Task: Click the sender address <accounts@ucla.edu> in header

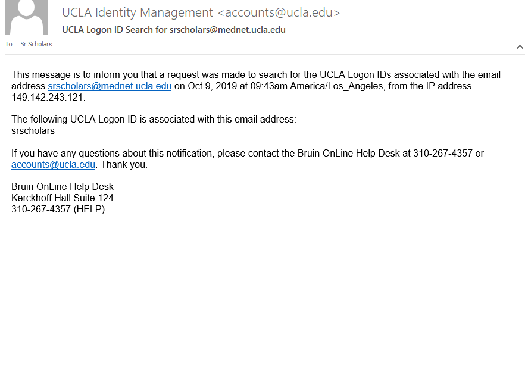Action: tap(279, 12)
